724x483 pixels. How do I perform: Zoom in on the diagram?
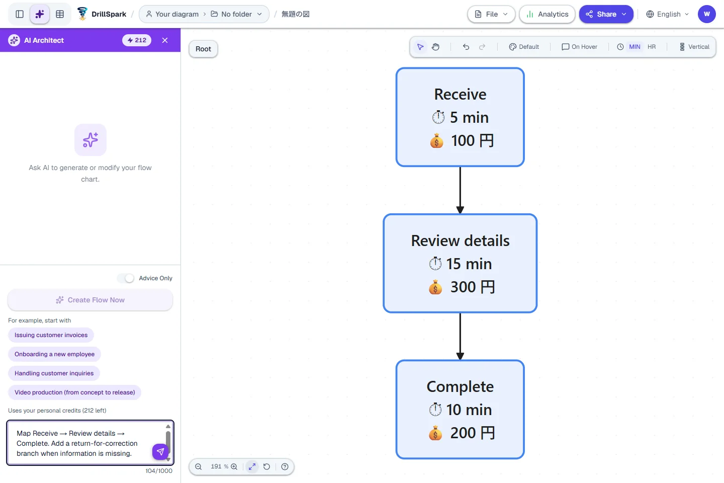click(x=234, y=467)
